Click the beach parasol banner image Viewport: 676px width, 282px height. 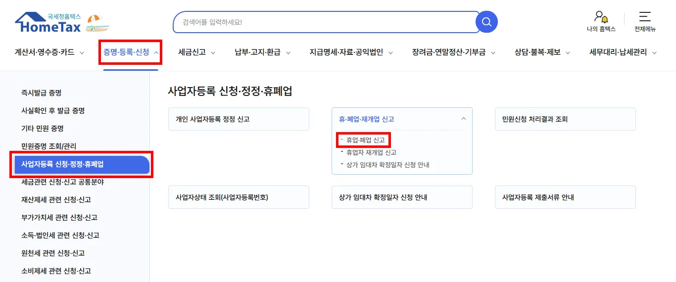click(98, 23)
